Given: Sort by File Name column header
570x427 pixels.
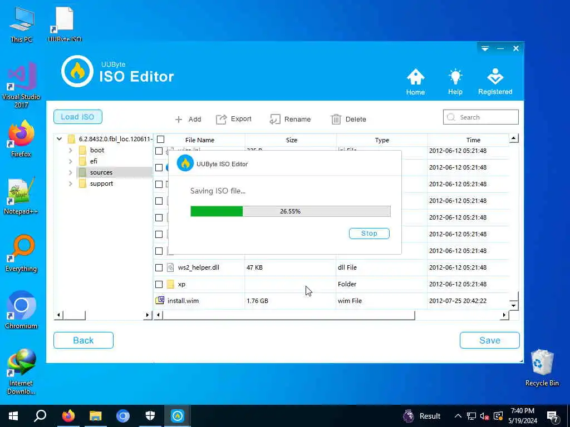Looking at the screenshot, I should coord(200,140).
